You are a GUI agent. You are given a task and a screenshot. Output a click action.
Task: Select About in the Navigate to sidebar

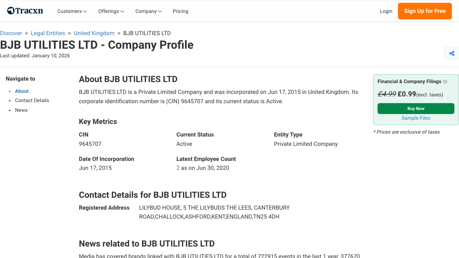click(x=22, y=91)
